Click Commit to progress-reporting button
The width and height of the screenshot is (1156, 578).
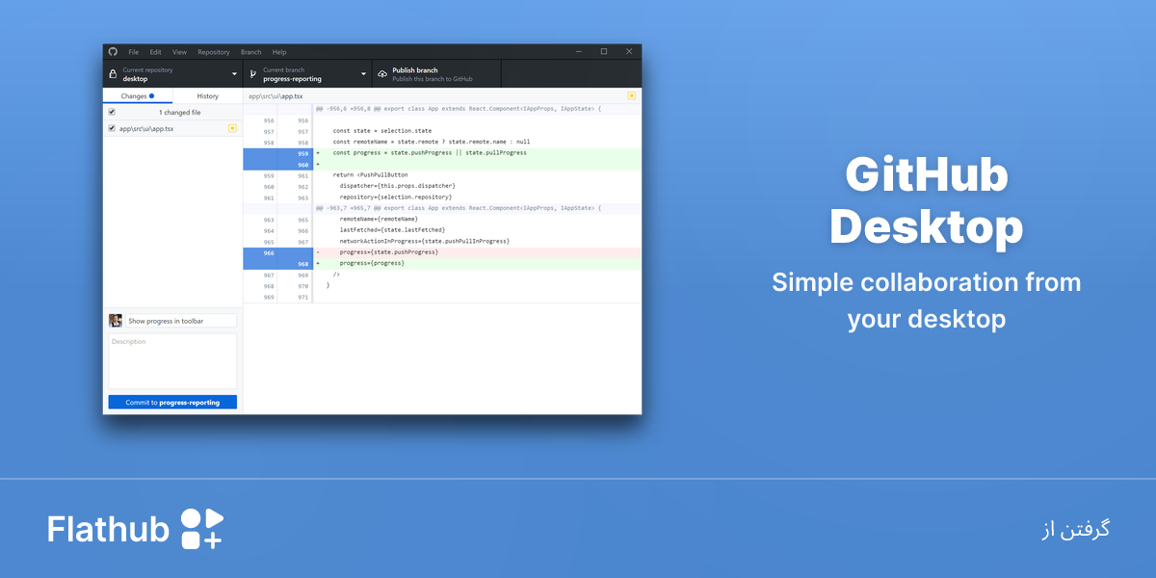click(172, 403)
